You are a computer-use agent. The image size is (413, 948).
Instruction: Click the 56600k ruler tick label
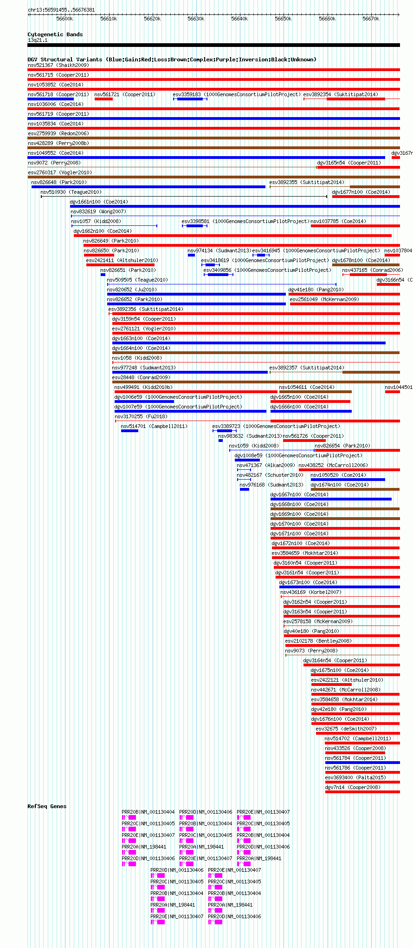click(65, 19)
